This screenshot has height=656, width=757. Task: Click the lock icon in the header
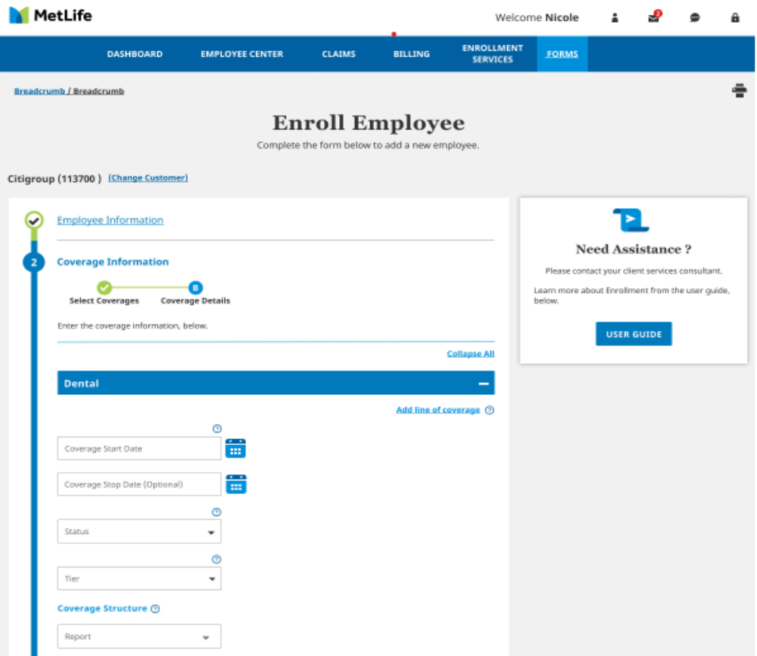click(x=735, y=17)
